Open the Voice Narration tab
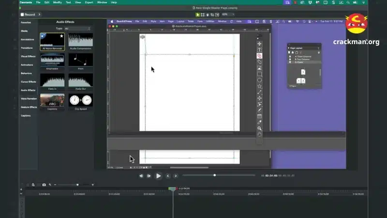 pyautogui.click(x=29, y=99)
